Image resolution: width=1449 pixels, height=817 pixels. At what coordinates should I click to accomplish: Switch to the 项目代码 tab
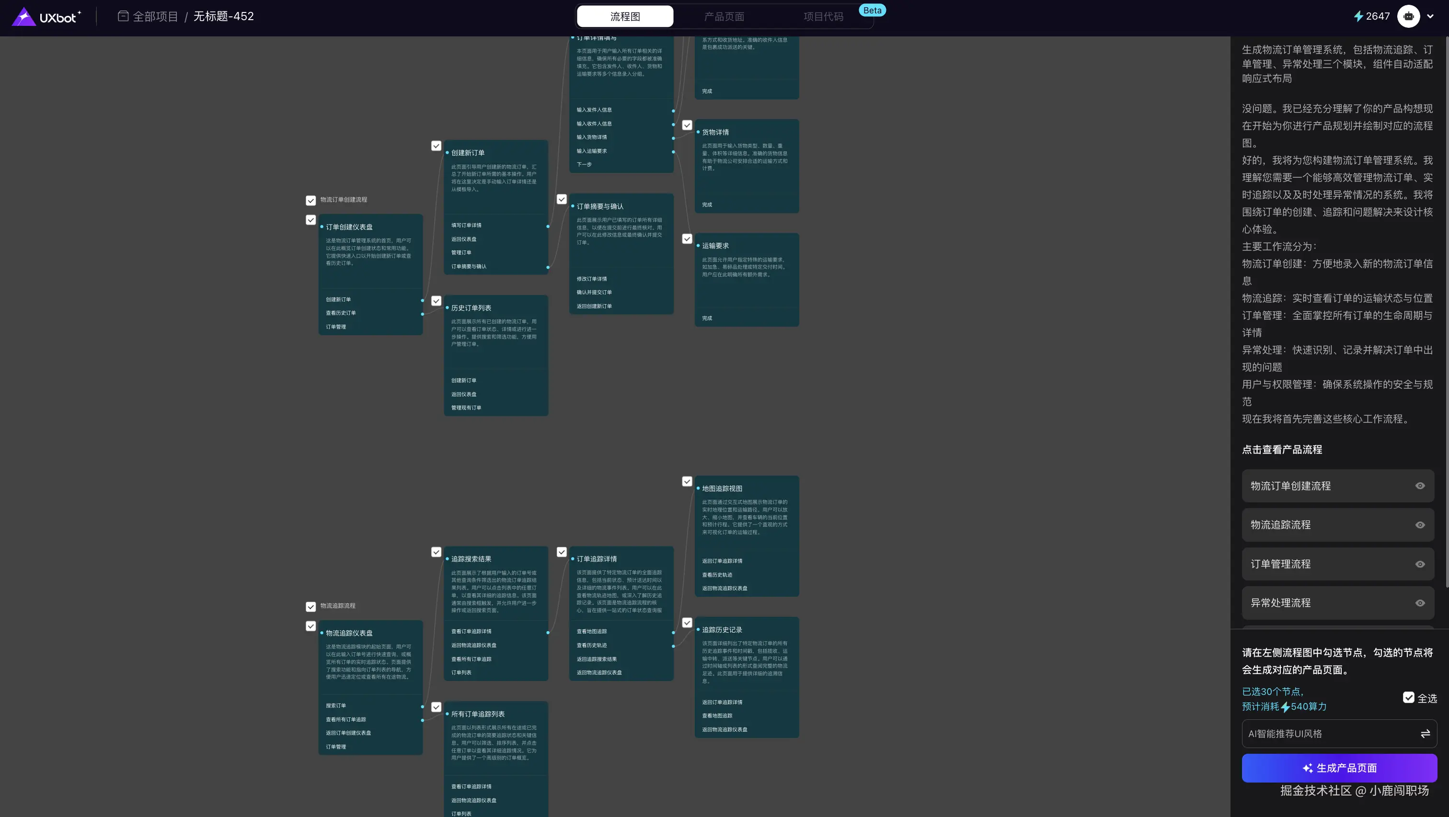tap(823, 16)
